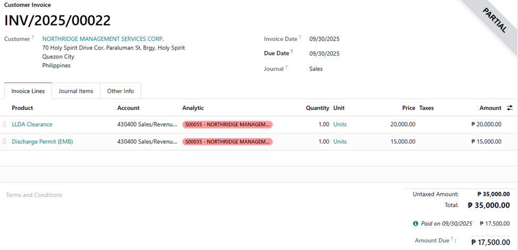The width and height of the screenshot is (518, 250).
Task: Click the Units link on LLDA Clearance row
Action: [340, 124]
